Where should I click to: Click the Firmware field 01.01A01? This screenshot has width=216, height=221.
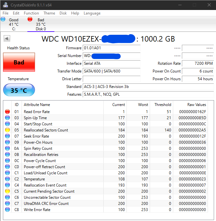coord(111,48)
